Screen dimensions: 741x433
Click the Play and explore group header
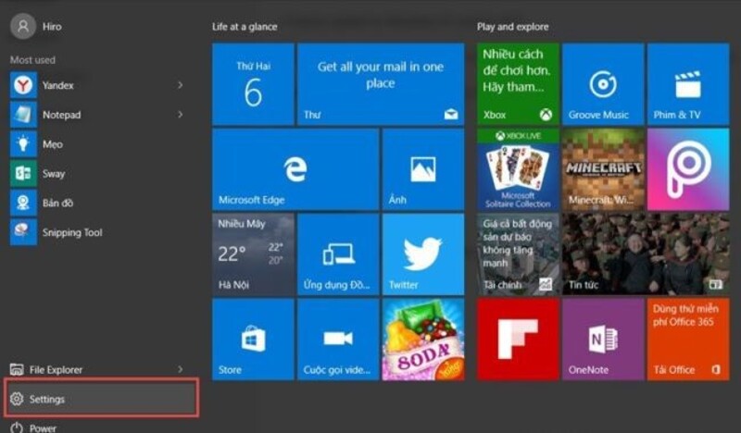point(513,27)
